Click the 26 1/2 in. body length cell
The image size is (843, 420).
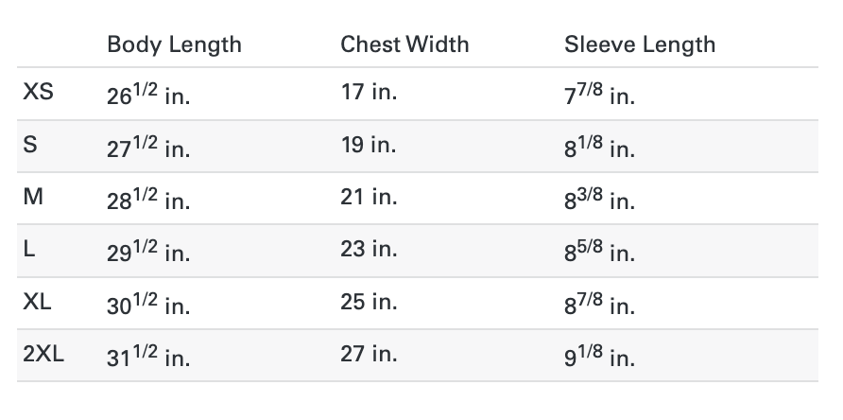[148, 94]
